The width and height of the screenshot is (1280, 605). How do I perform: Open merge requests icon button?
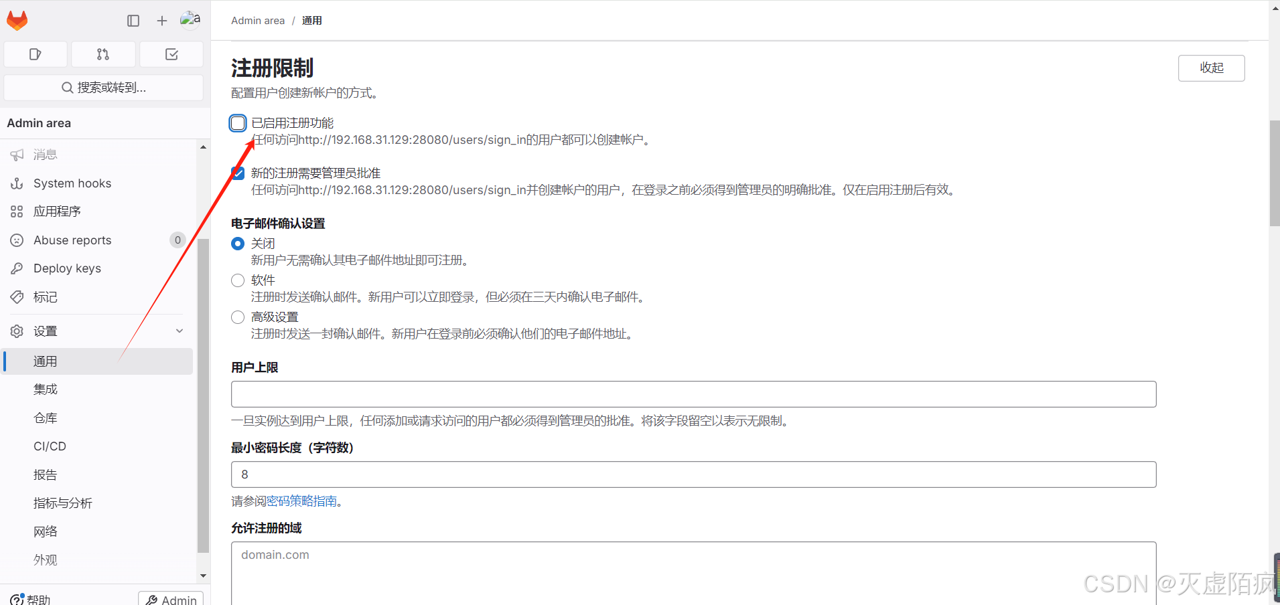(x=103, y=54)
